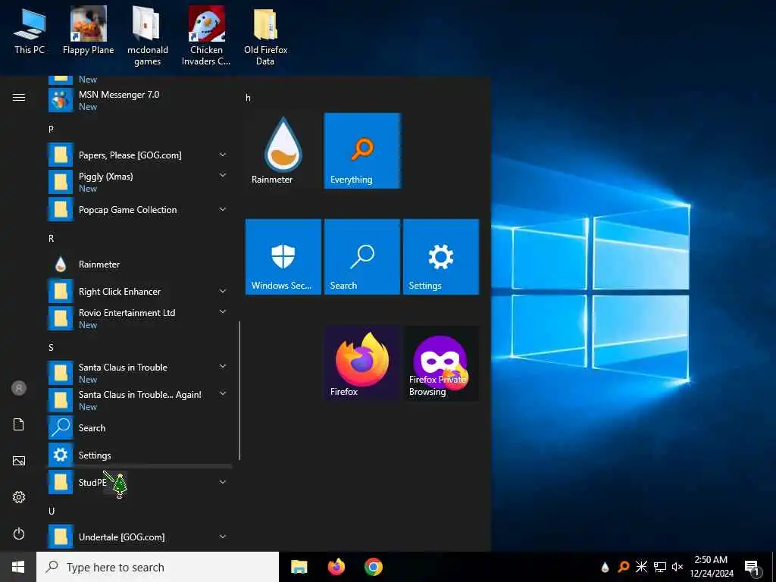Image resolution: width=776 pixels, height=582 pixels.
Task: Open the Rainmeter tile
Action: pos(283,151)
